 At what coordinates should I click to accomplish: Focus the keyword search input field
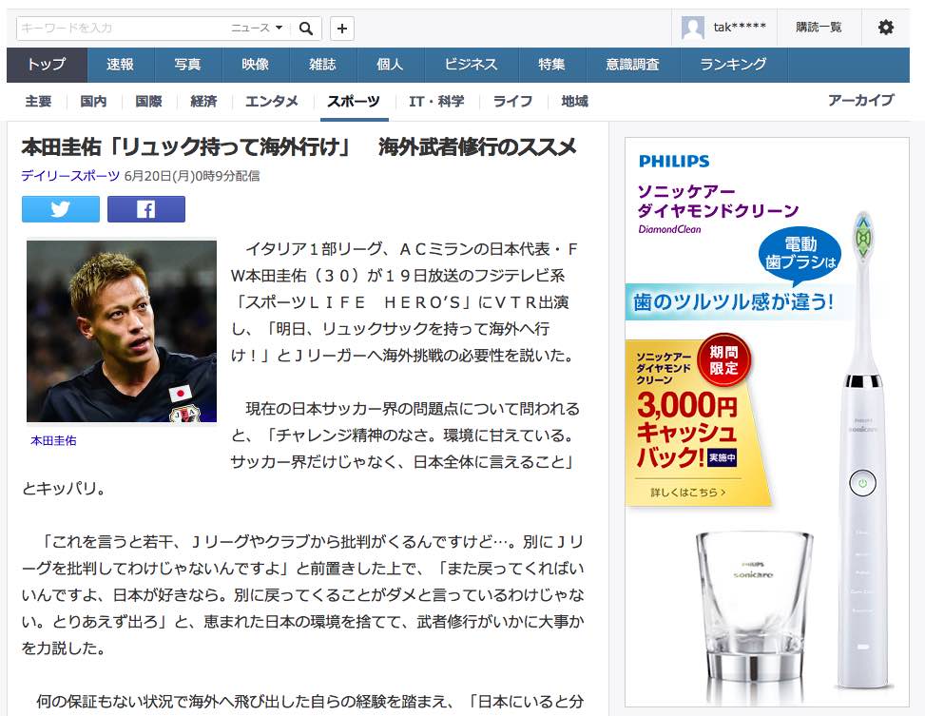tap(123, 29)
